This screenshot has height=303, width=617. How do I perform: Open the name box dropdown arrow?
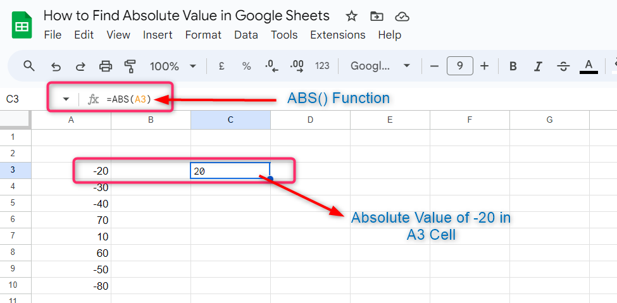coord(66,99)
